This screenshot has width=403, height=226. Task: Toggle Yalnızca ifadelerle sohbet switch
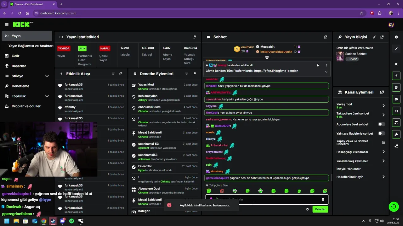381,133
